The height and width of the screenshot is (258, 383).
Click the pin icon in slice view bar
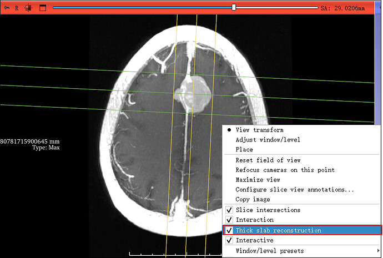pos(6,8)
